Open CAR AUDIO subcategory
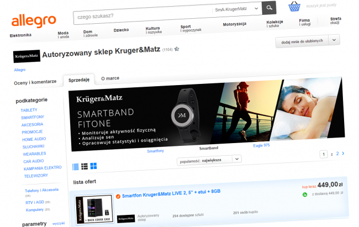The image size is (359, 227). coord(34,161)
